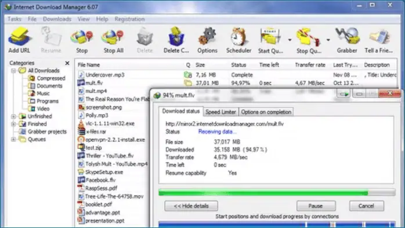
Task: Select the RaspSess.pdf file
Action: pyautogui.click(x=97, y=188)
